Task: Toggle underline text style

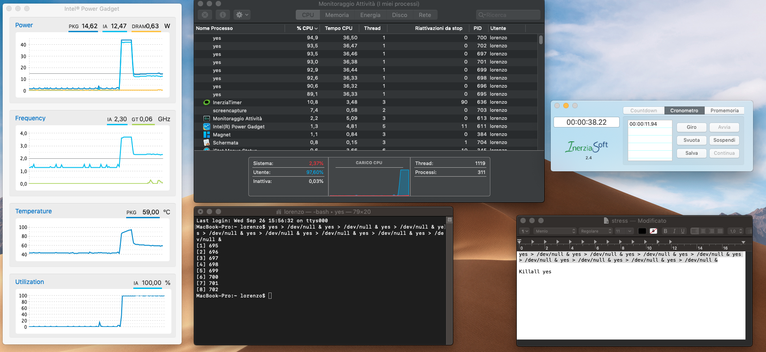Action: click(683, 231)
